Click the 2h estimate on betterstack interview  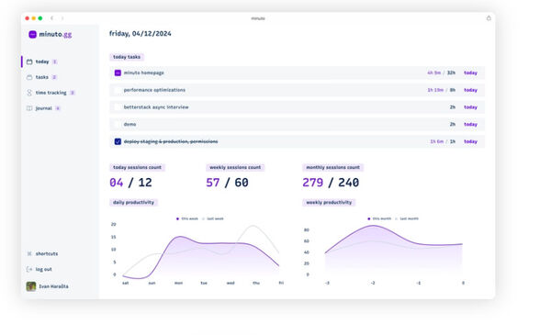(x=453, y=107)
